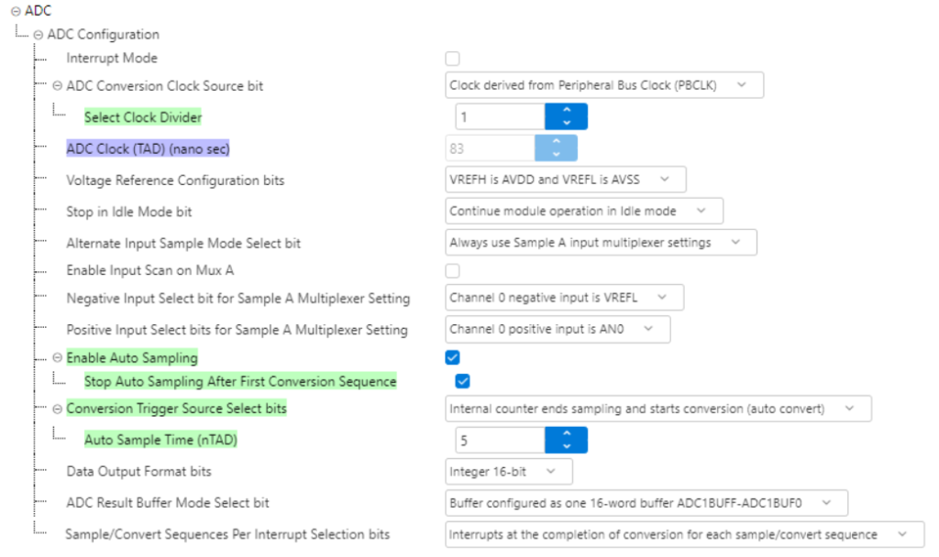The image size is (939, 557).
Task: Click the Select Clock Divider value field
Action: 500,117
